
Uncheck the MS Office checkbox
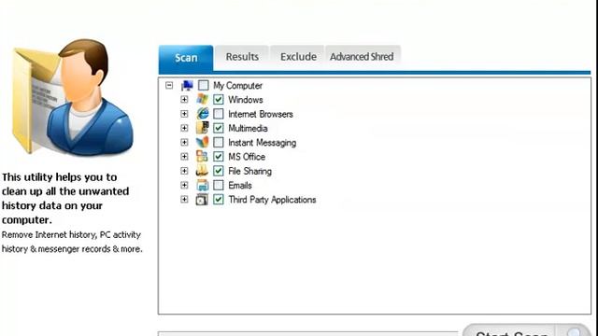pyautogui.click(x=218, y=157)
